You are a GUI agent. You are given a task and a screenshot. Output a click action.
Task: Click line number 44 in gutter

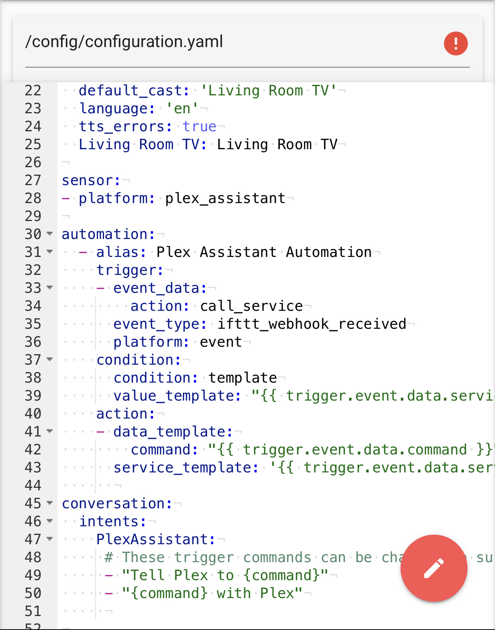[33, 486]
